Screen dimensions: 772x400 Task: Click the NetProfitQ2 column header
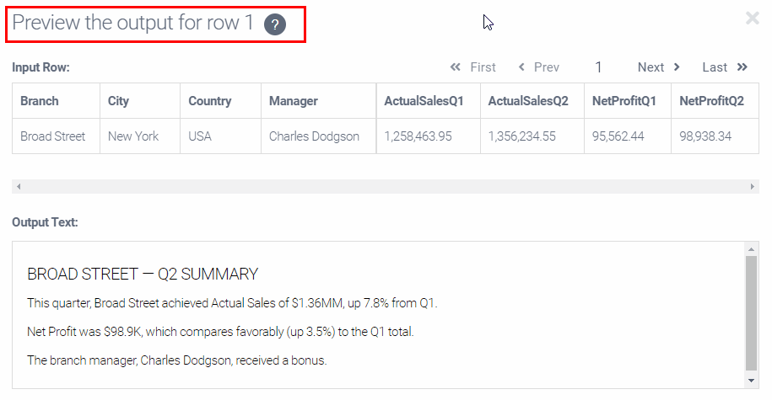tap(711, 101)
